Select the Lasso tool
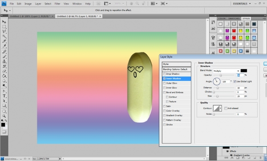The height and width of the screenshot is (161, 267). coord(4,31)
